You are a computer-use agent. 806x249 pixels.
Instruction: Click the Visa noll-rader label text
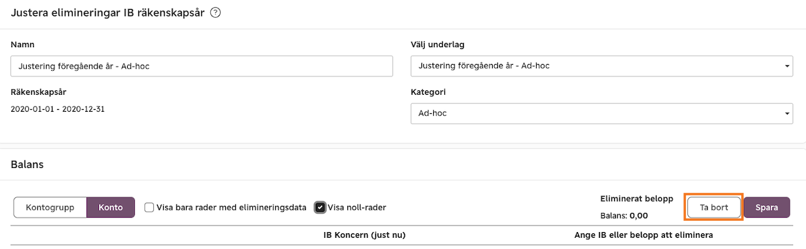click(x=357, y=208)
